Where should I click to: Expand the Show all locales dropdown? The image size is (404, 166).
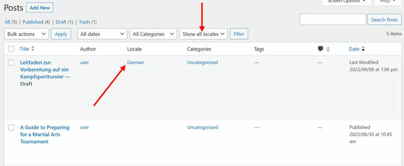point(204,34)
